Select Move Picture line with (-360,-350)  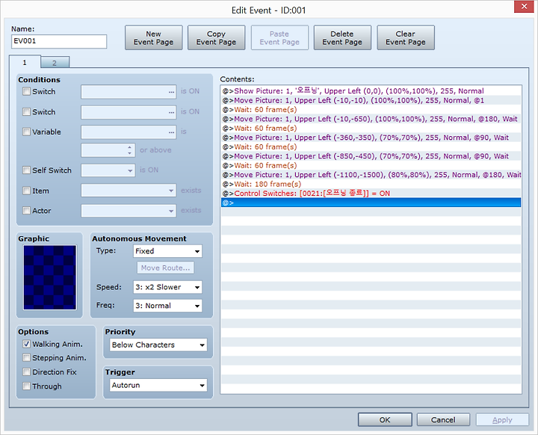click(371, 138)
